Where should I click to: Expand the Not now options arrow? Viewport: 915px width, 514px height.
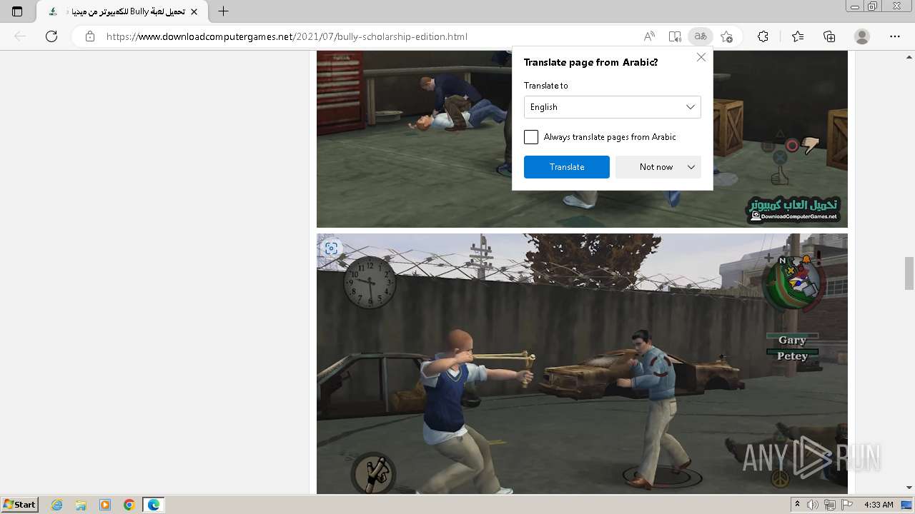[x=691, y=167]
